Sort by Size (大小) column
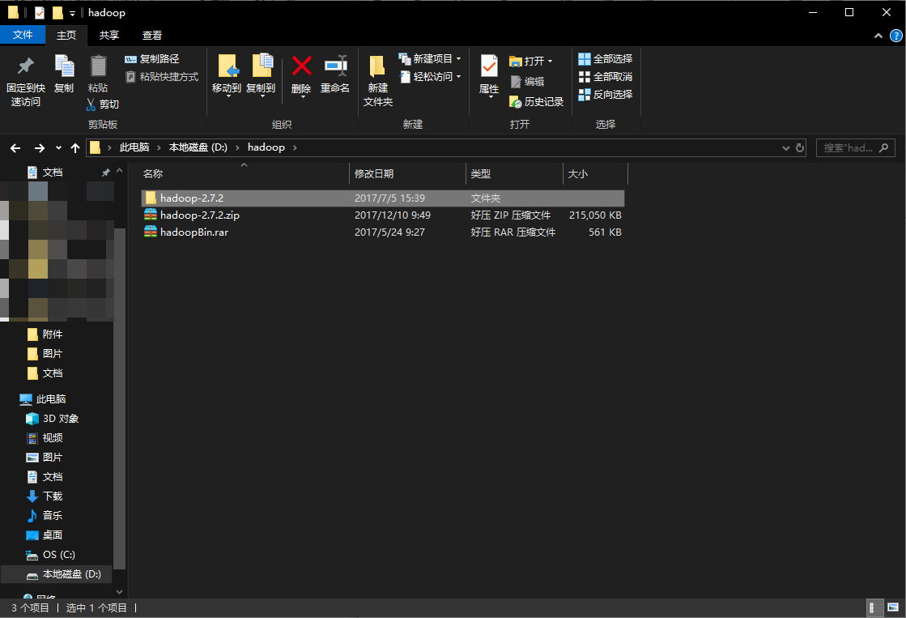 coord(595,173)
